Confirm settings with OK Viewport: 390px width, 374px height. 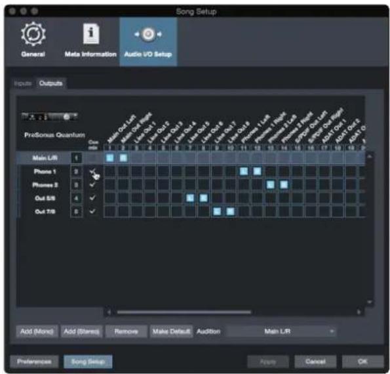[362, 362]
